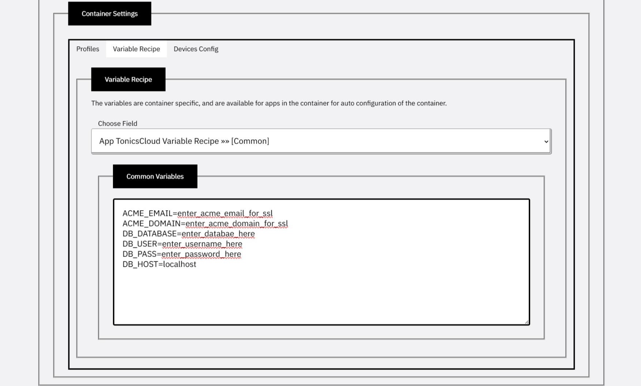Viewport: 641px width, 386px height.
Task: Click the Container Settings legend header
Action: [x=110, y=14]
